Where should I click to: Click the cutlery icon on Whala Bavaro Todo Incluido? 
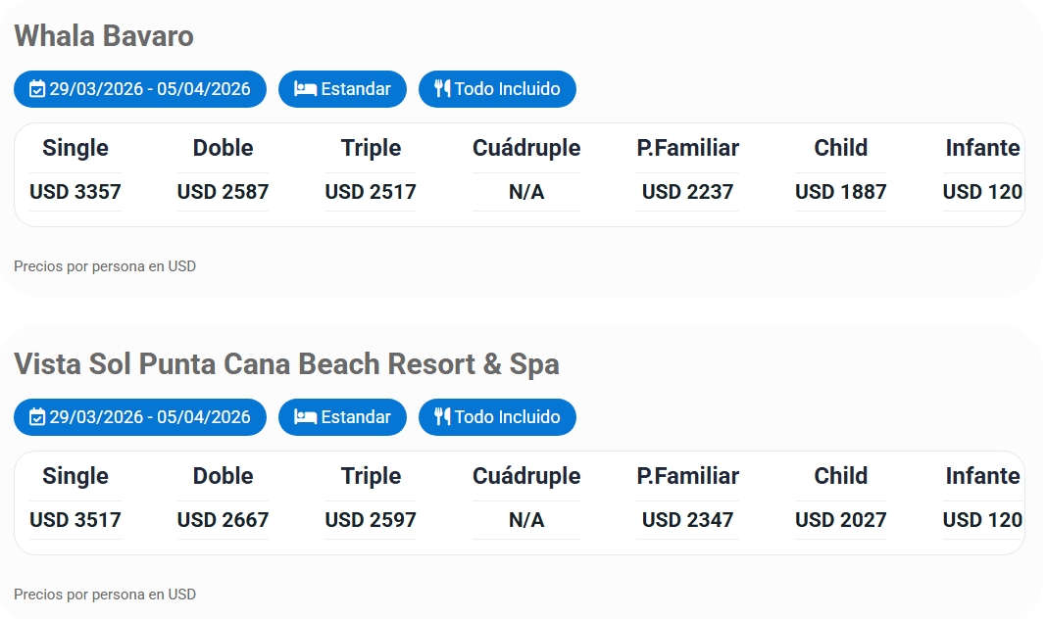(442, 89)
